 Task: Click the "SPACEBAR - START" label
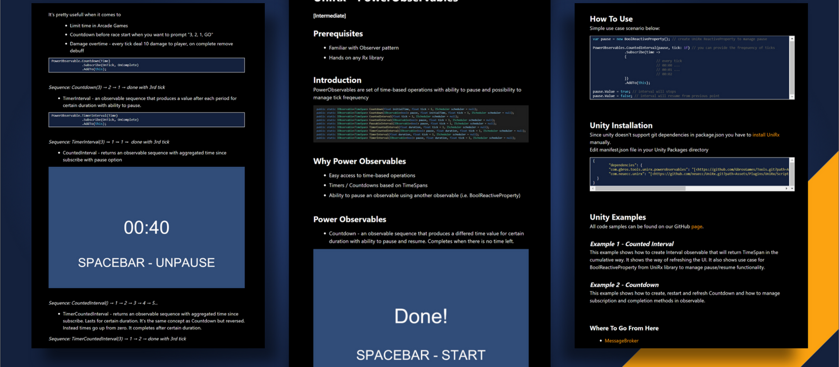[x=421, y=355]
